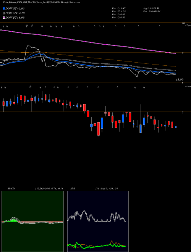Image resolution: width=191 pixels, height=252 pixels.
Task: Click the 'ADX' panel heading
Action: [73, 189]
